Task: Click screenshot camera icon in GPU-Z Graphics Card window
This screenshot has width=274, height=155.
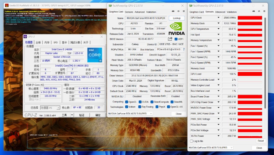Action: [x=173, y=11]
